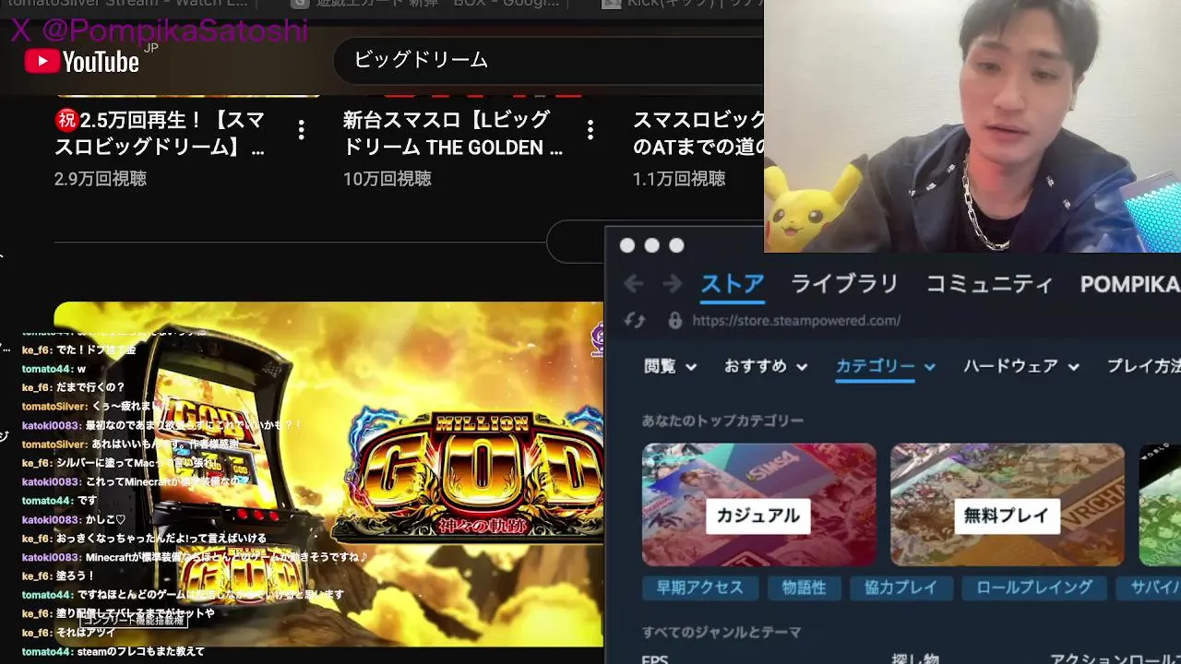
Task: Click あなたのトップカテゴリー heading
Action: click(x=722, y=421)
